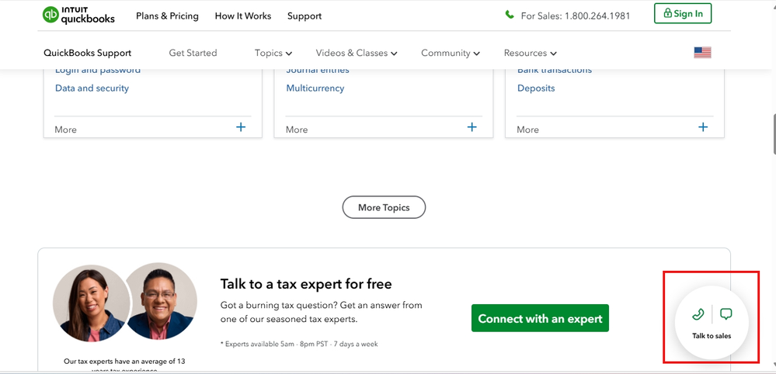Open the Resources dropdown menu

(530, 53)
